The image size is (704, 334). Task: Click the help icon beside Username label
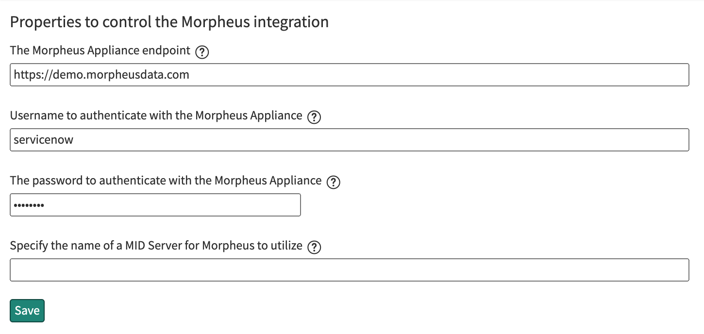coord(314,117)
